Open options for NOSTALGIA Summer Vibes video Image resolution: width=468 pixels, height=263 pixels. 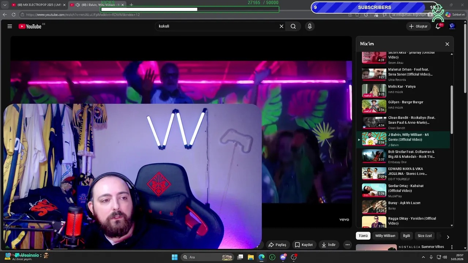452,247
